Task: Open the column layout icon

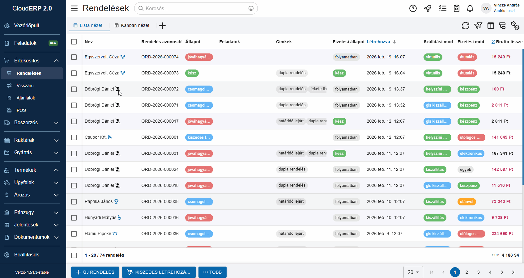Action: click(491, 26)
